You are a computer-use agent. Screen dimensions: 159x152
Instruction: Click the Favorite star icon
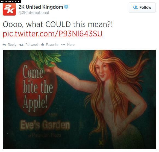tap(43, 44)
